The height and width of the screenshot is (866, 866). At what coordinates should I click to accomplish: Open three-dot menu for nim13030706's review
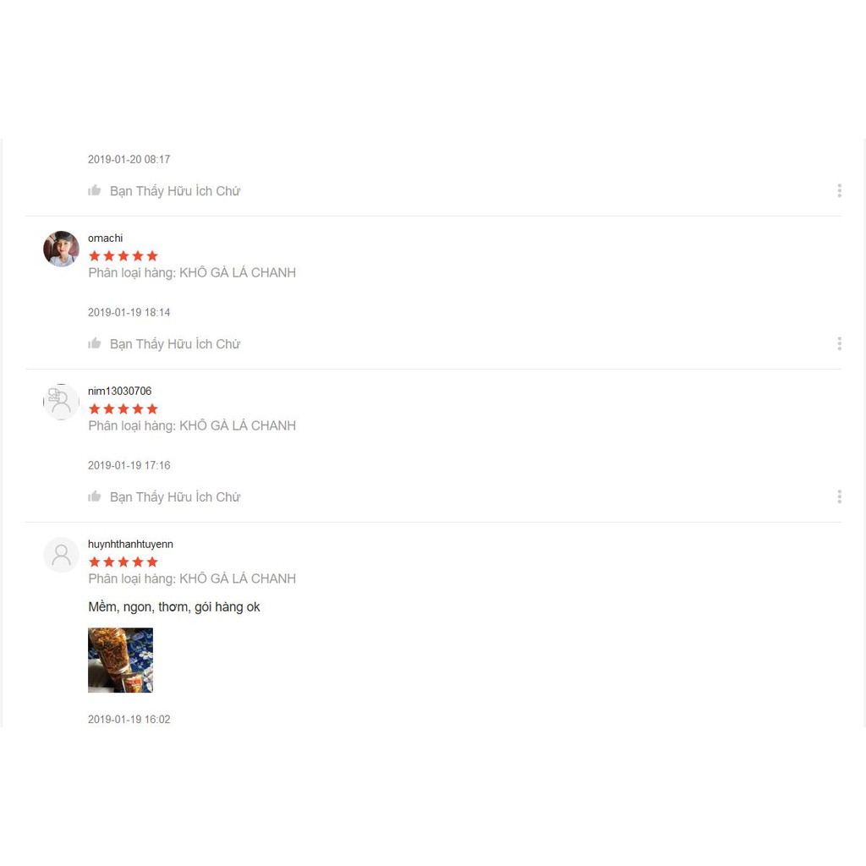[839, 496]
